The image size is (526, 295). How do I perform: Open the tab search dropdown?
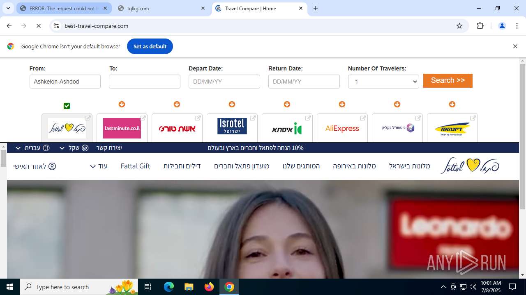click(8, 8)
